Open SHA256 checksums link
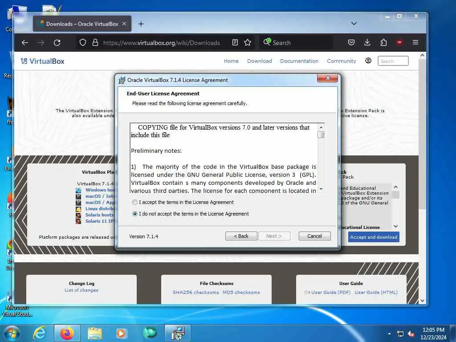 pos(196,292)
